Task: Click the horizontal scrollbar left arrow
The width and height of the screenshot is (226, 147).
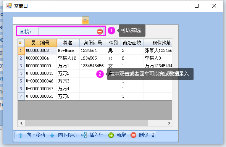Action: click(21, 123)
